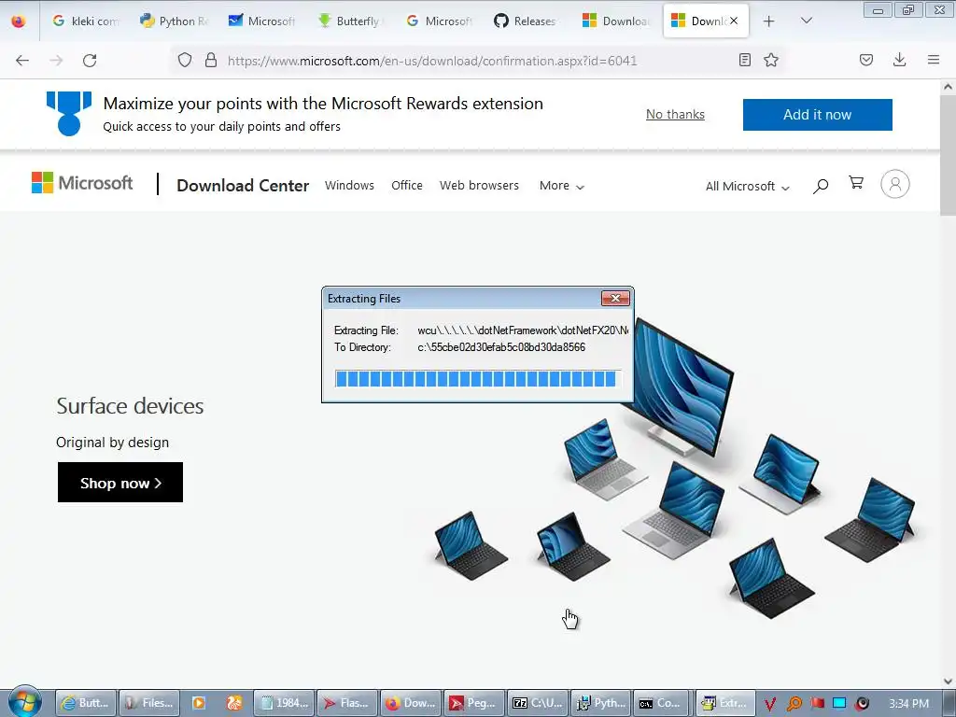The height and width of the screenshot is (717, 956).
Task: Click the No thanks link
Action: tap(675, 114)
